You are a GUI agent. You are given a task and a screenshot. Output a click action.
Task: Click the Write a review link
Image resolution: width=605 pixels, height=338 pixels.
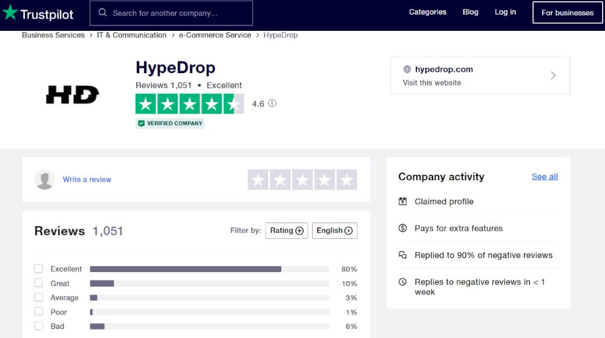87,179
